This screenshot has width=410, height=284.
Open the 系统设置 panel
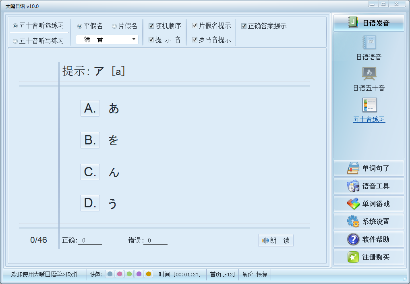369,221
